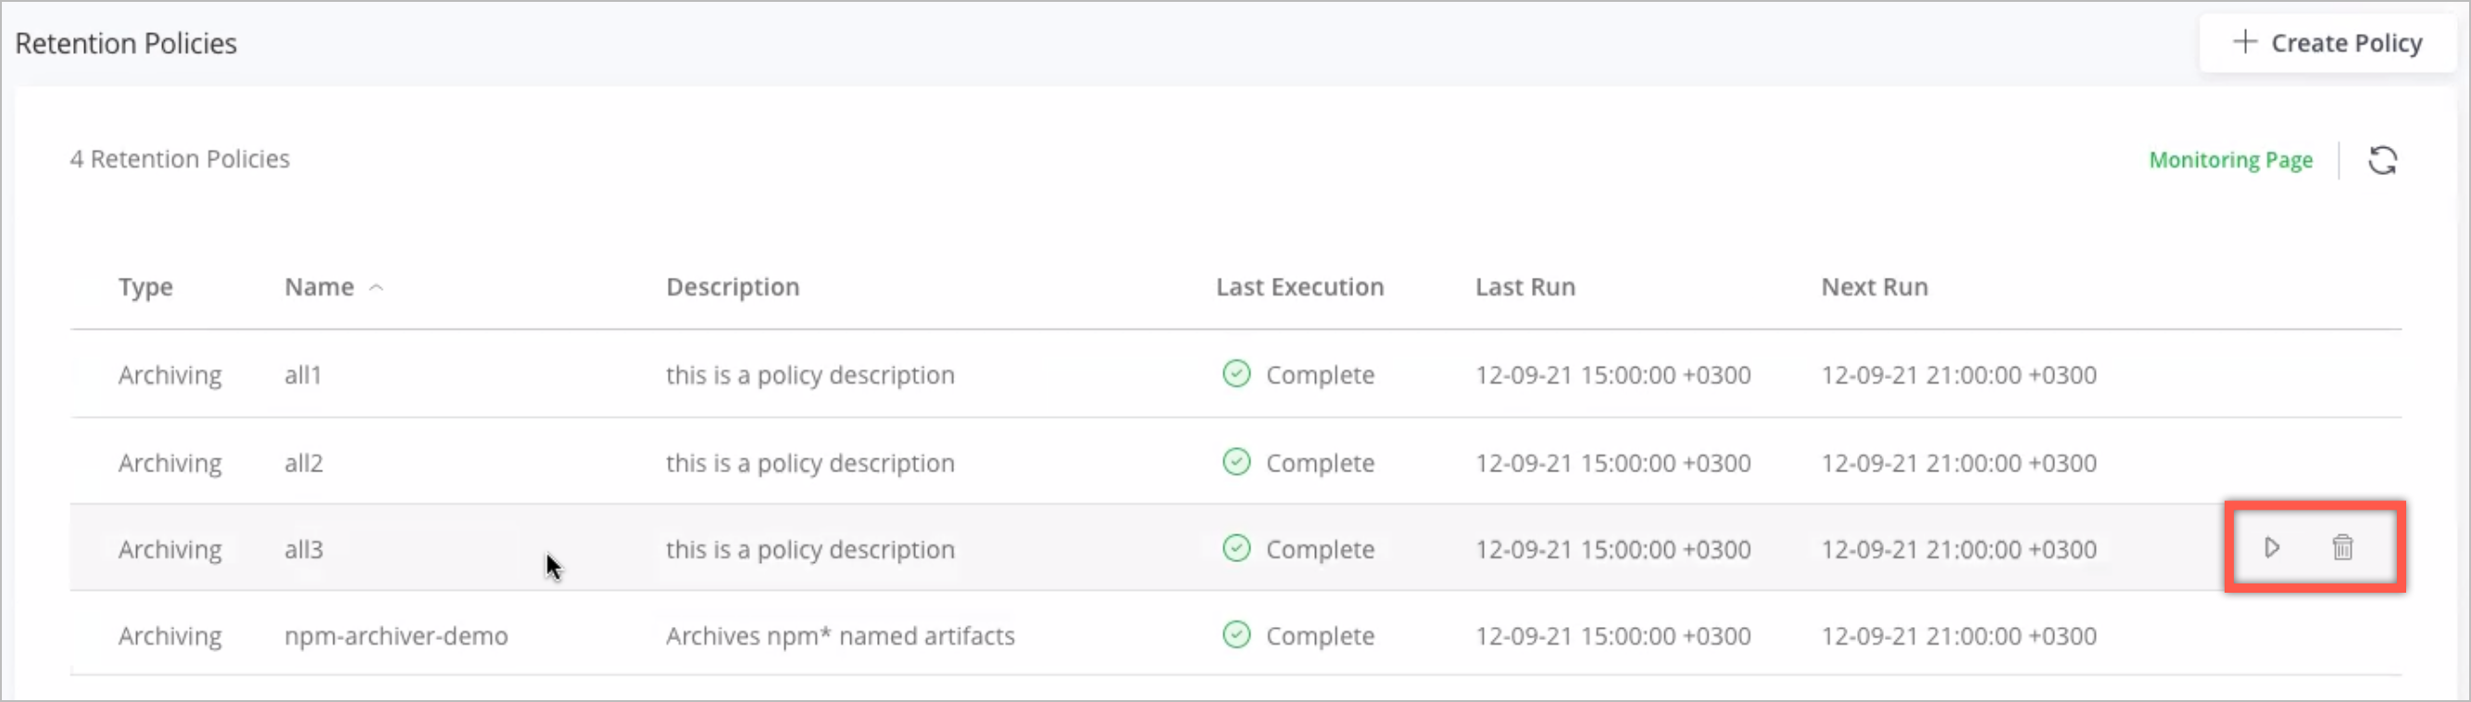This screenshot has height=702, width=2471.
Task: Click the Complete status icon for all2
Action: click(x=1236, y=462)
